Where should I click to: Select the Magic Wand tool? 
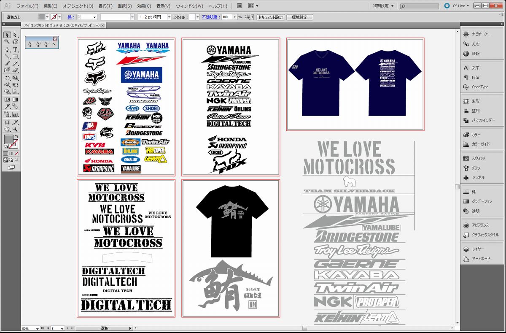coord(7,42)
